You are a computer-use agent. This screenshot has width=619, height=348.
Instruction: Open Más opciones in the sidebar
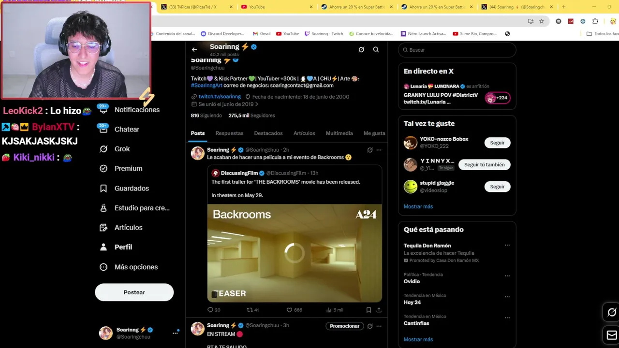[129, 267]
